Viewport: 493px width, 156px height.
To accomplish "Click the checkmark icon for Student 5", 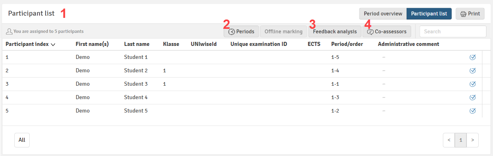I will [473, 111].
